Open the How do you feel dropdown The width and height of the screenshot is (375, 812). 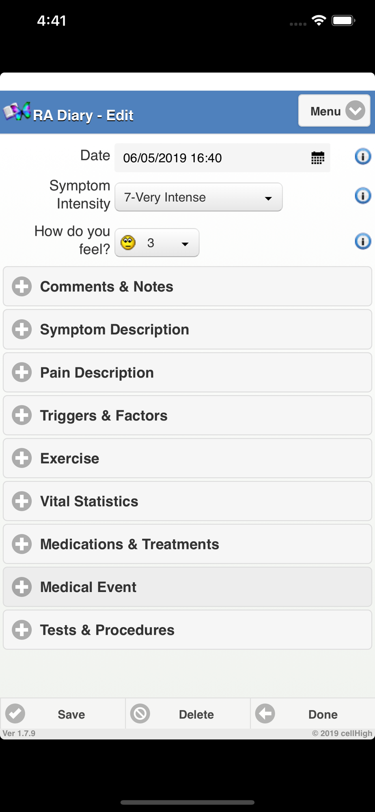pyautogui.click(x=157, y=243)
